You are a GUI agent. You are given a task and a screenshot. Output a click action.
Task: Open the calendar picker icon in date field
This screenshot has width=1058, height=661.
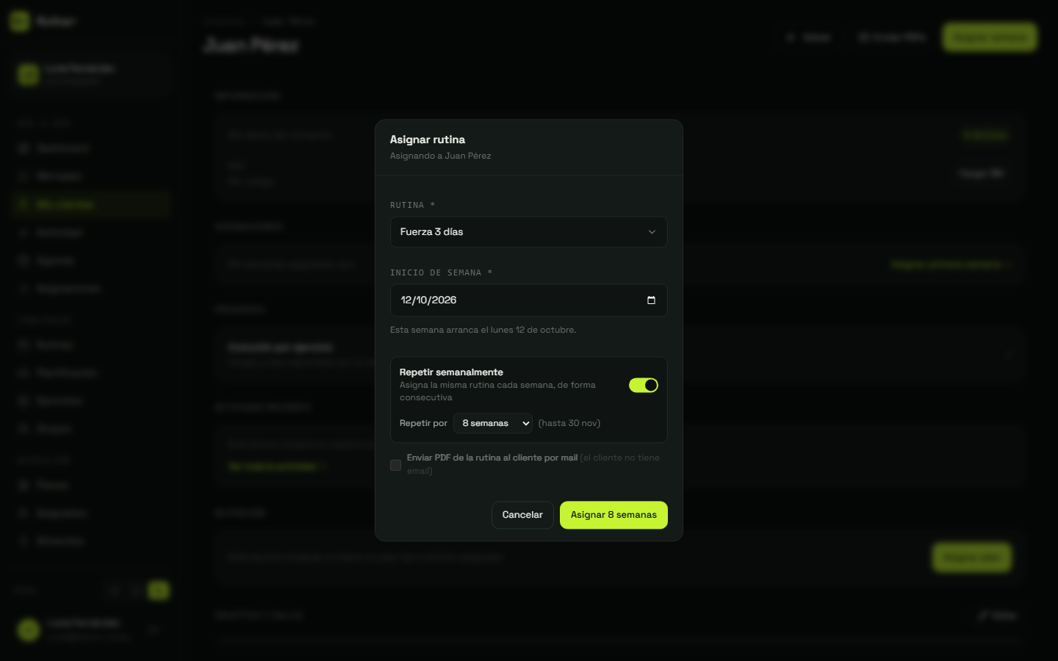pos(651,300)
